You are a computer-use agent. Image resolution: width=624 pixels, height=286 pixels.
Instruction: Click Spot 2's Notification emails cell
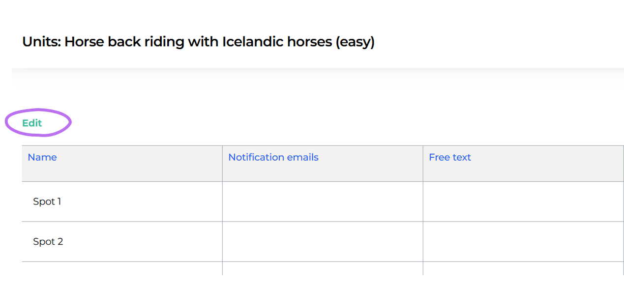tap(323, 241)
